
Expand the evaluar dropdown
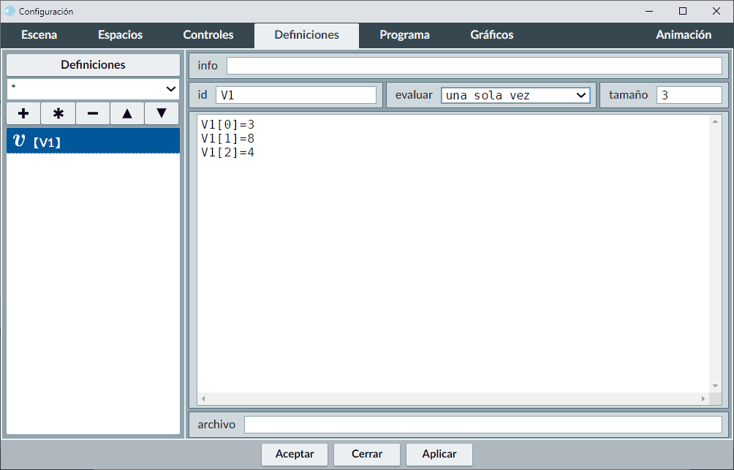point(515,96)
